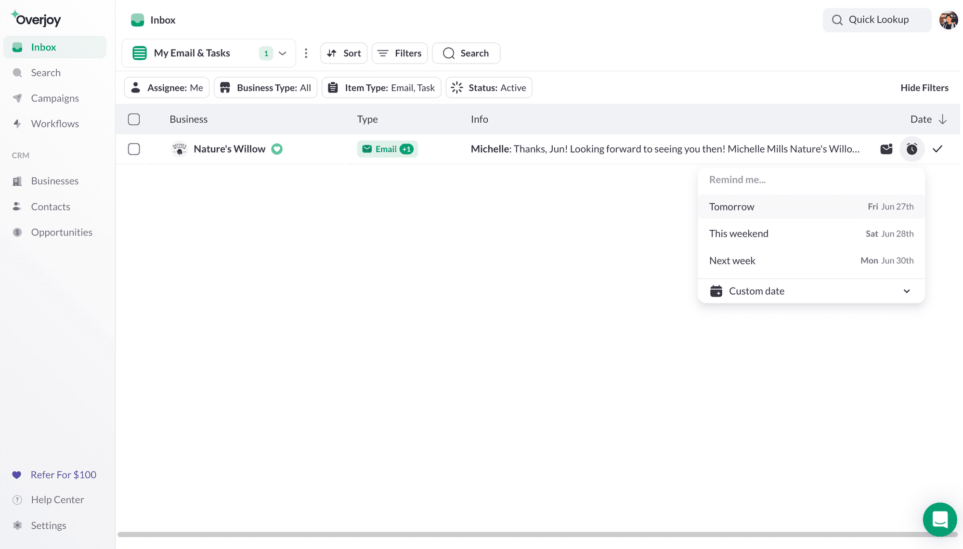Click the green heart badge by Nature's Willow
The width and height of the screenshot is (963, 549).
[x=277, y=149]
